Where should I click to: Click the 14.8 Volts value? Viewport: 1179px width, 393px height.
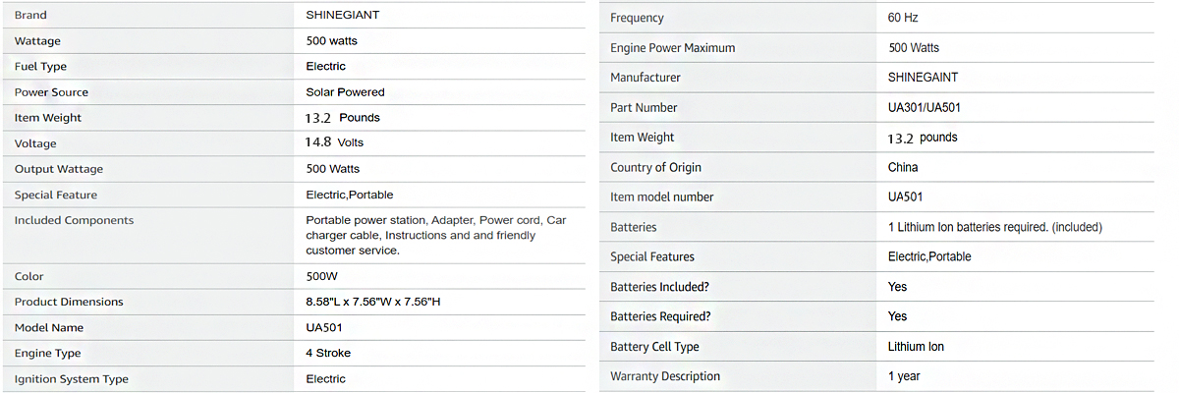coord(334,142)
